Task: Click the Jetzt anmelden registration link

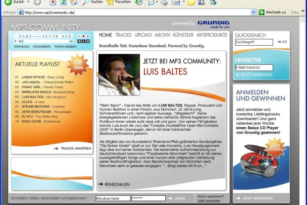Action: coord(209,201)
